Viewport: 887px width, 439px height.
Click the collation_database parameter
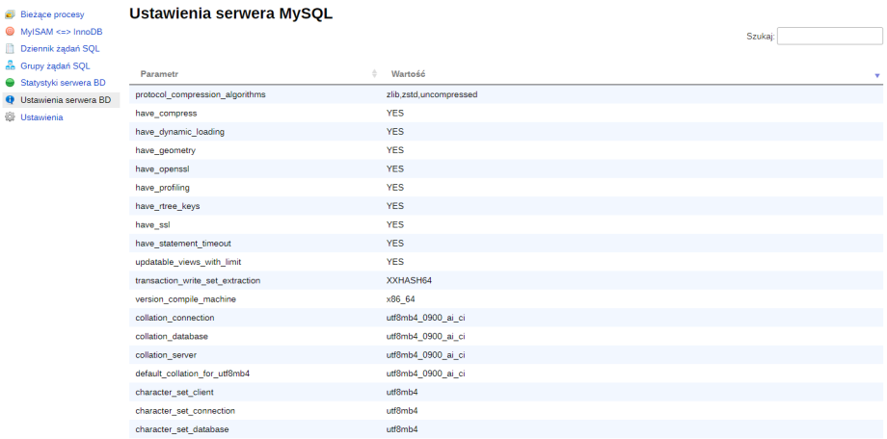pos(172,337)
